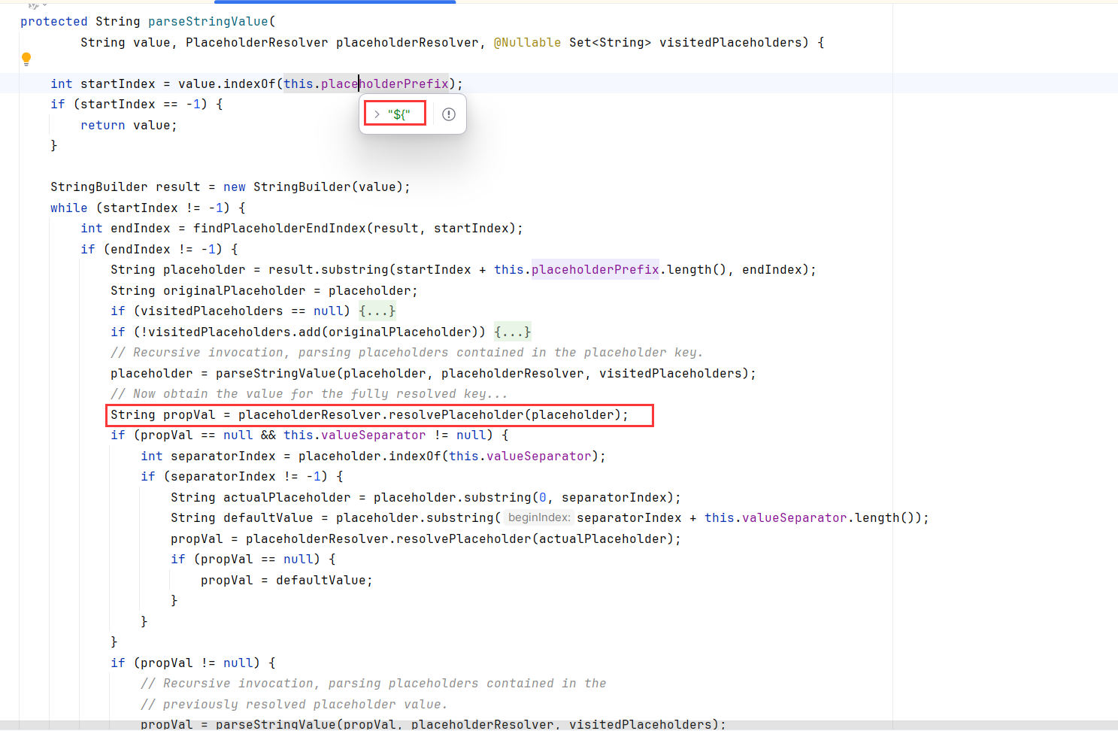
Task: Click the @Nullable annotation
Action: [x=527, y=42]
